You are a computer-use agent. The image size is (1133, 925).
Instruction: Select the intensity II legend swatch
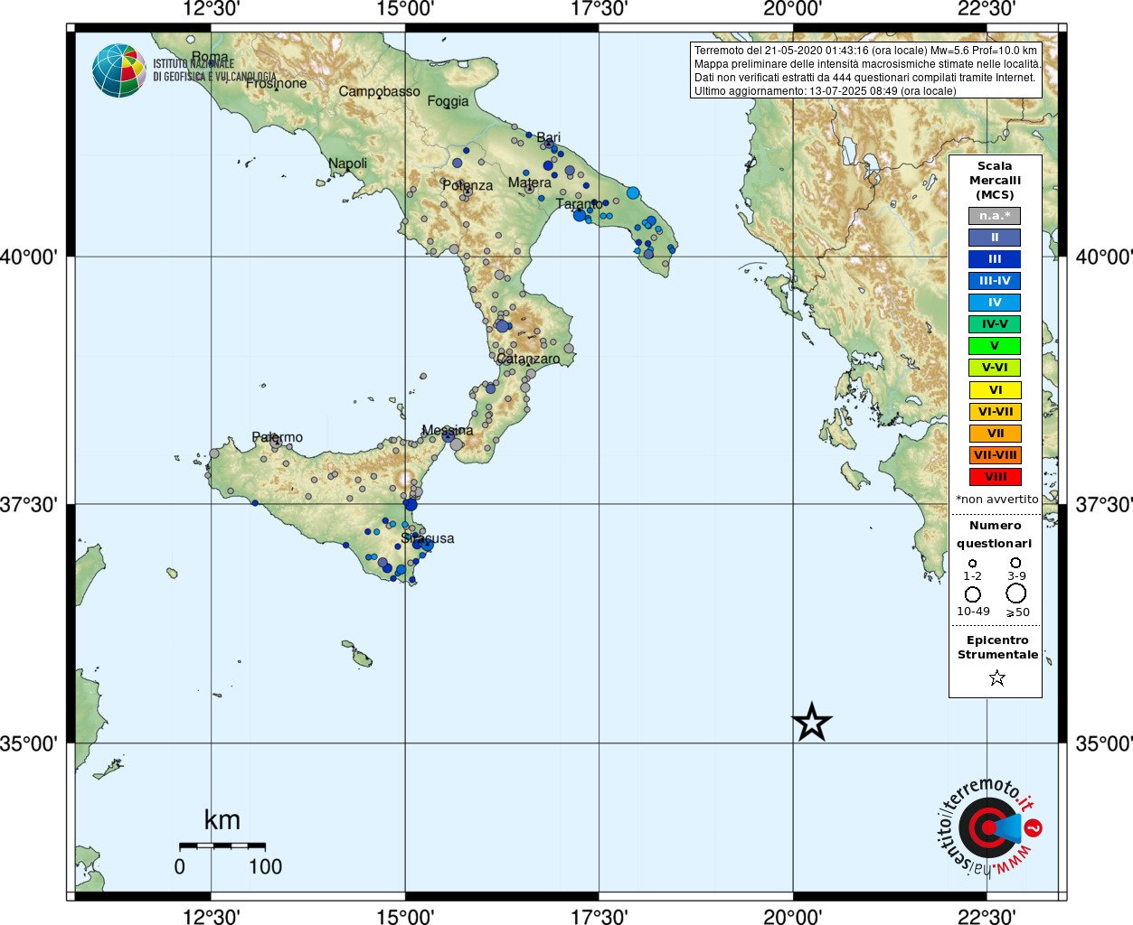(995, 238)
